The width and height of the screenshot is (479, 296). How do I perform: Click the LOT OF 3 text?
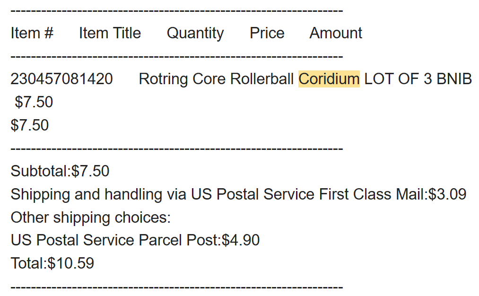398,79
